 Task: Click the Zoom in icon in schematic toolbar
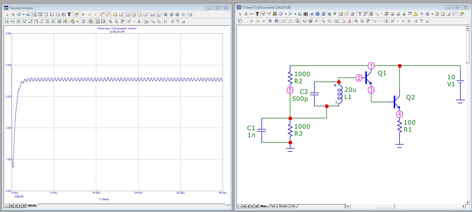pyautogui.click(x=356, y=21)
